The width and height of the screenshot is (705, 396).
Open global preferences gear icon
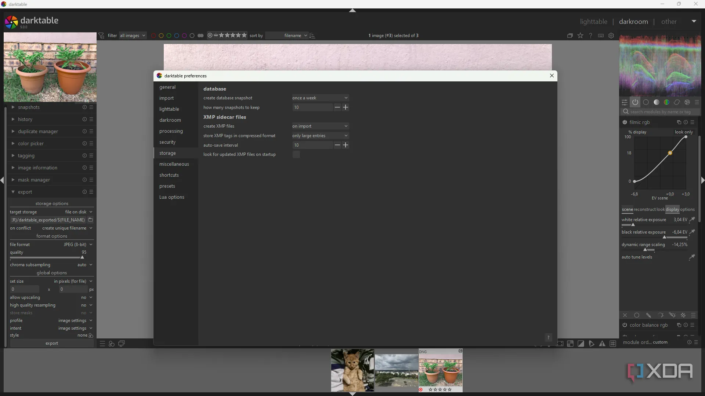tap(611, 36)
